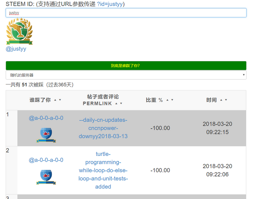Open @a-0-0-a-0-0 link in row 2
The image size is (257, 199).
click(x=46, y=160)
